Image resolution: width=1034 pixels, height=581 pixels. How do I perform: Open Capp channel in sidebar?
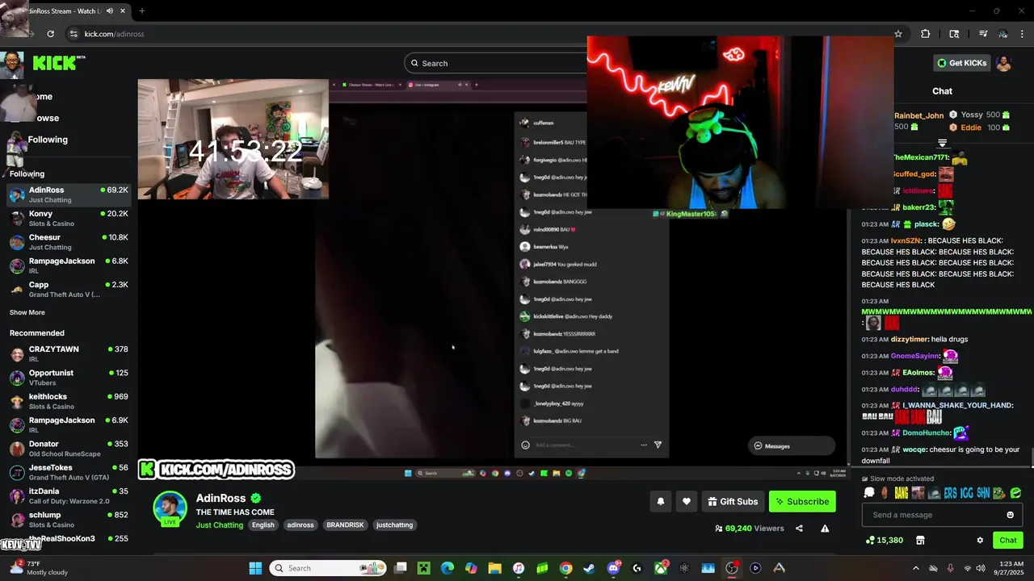point(68,289)
